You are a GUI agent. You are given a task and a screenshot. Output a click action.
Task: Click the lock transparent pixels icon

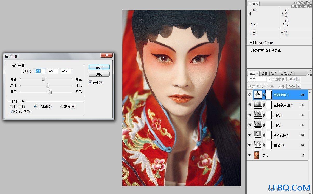(x=259, y=86)
